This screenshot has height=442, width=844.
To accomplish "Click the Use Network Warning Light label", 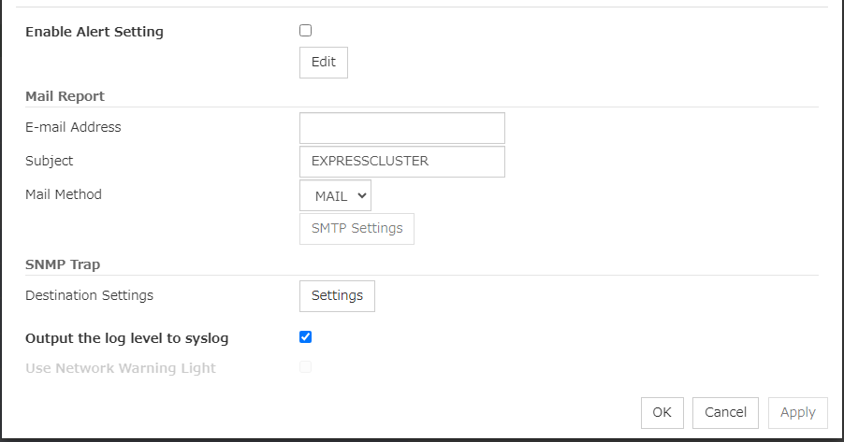I will pyautogui.click(x=121, y=368).
